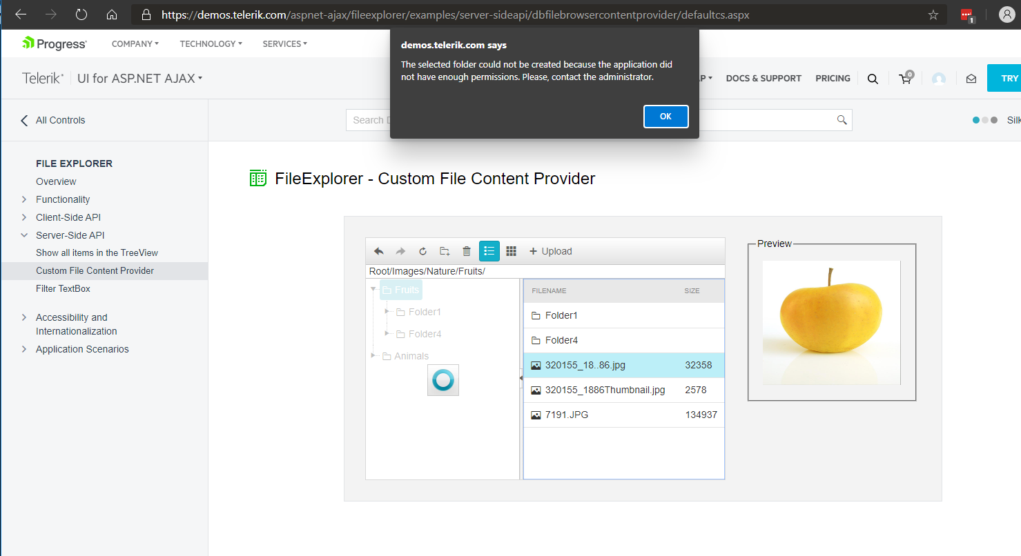Image resolution: width=1021 pixels, height=556 pixels.
Task: Click the trash delete icon in FileExplorer toolbar
Action: click(x=467, y=251)
